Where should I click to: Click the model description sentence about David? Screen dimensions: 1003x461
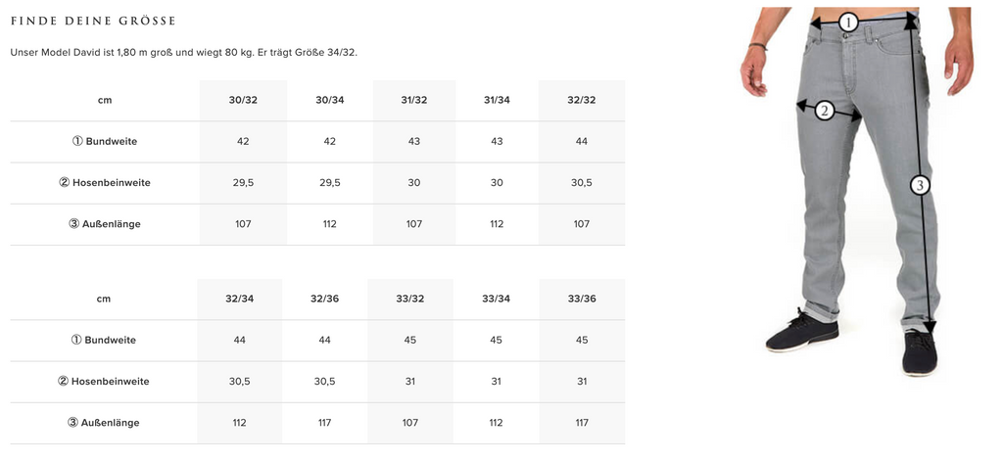click(x=183, y=53)
